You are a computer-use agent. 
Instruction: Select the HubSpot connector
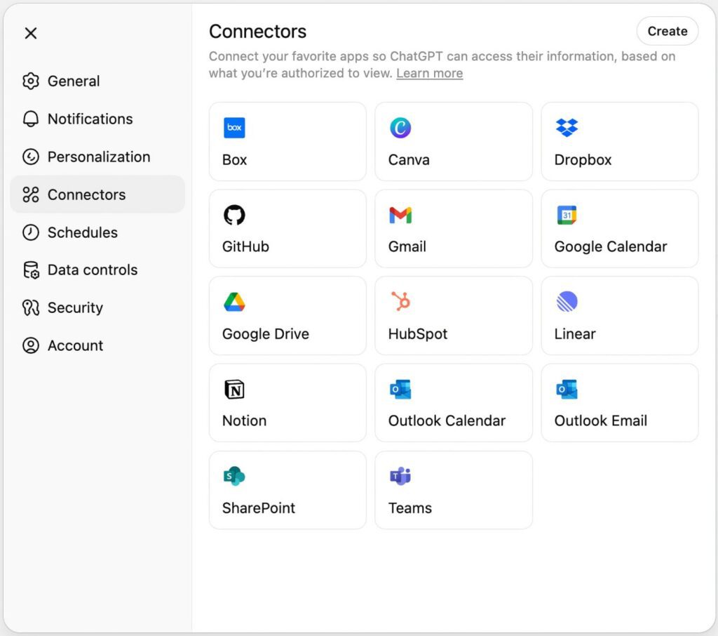click(454, 315)
